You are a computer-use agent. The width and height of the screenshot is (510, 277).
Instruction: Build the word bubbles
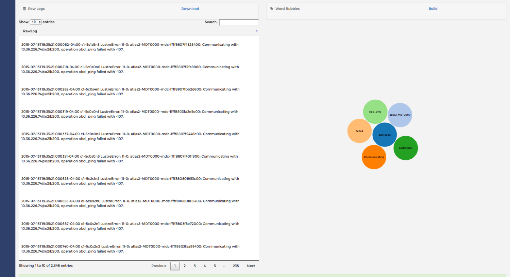433,9
